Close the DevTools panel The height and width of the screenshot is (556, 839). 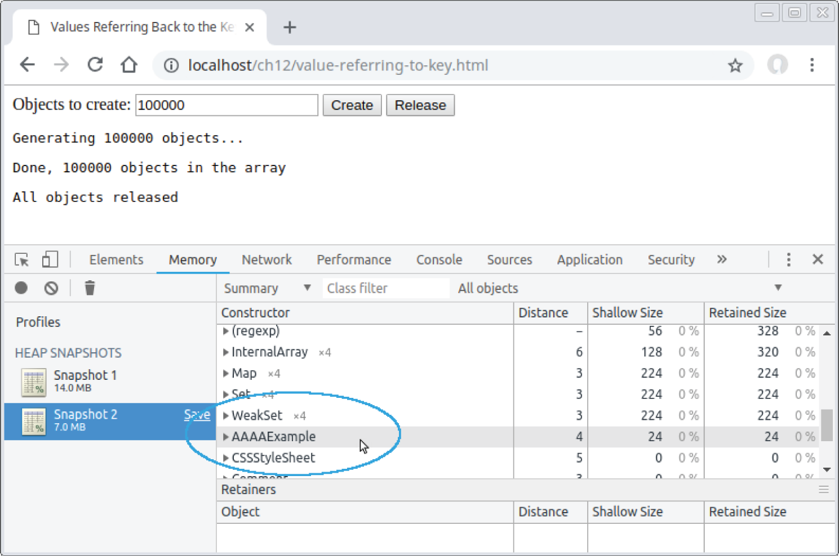pos(818,259)
